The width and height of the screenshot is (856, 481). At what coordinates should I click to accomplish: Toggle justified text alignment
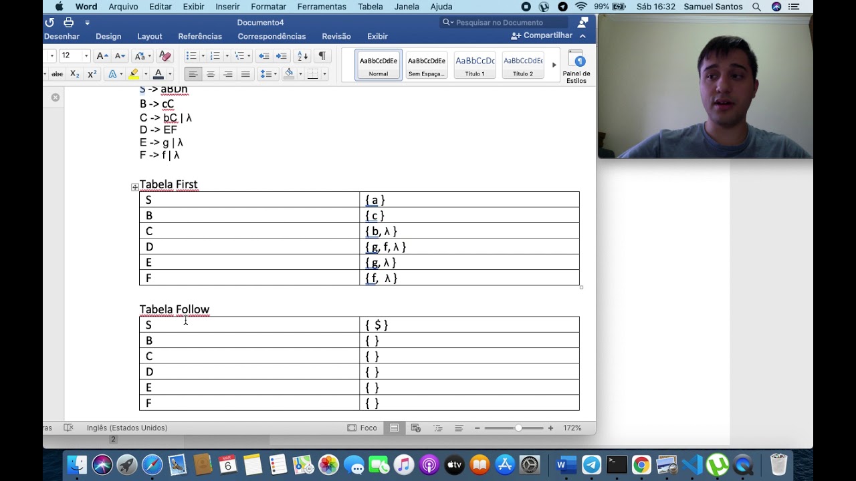(245, 74)
